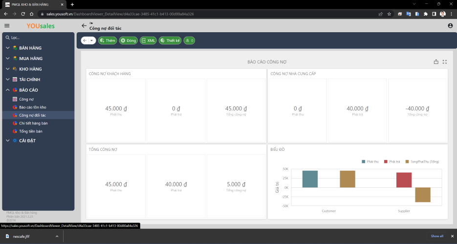The height and width of the screenshot is (244, 457).
Task: Open nescafe.jfif download options chevron
Action: (x=57, y=237)
